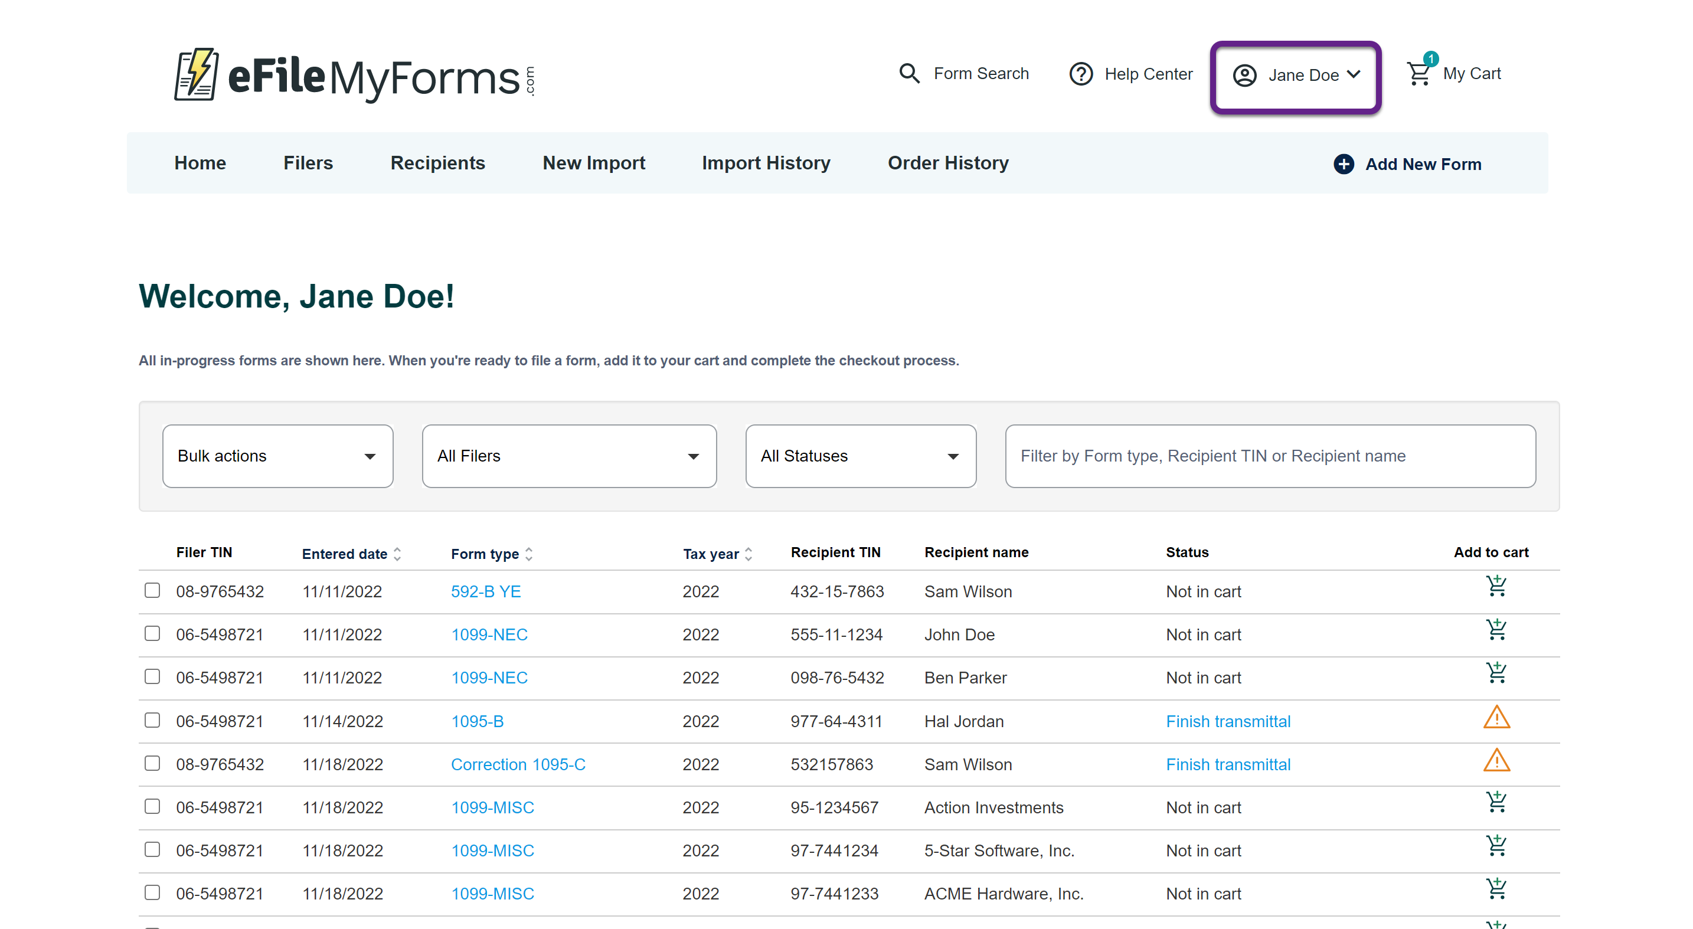Click the Add New Form plus icon
The image size is (1693, 929).
pos(1344,163)
